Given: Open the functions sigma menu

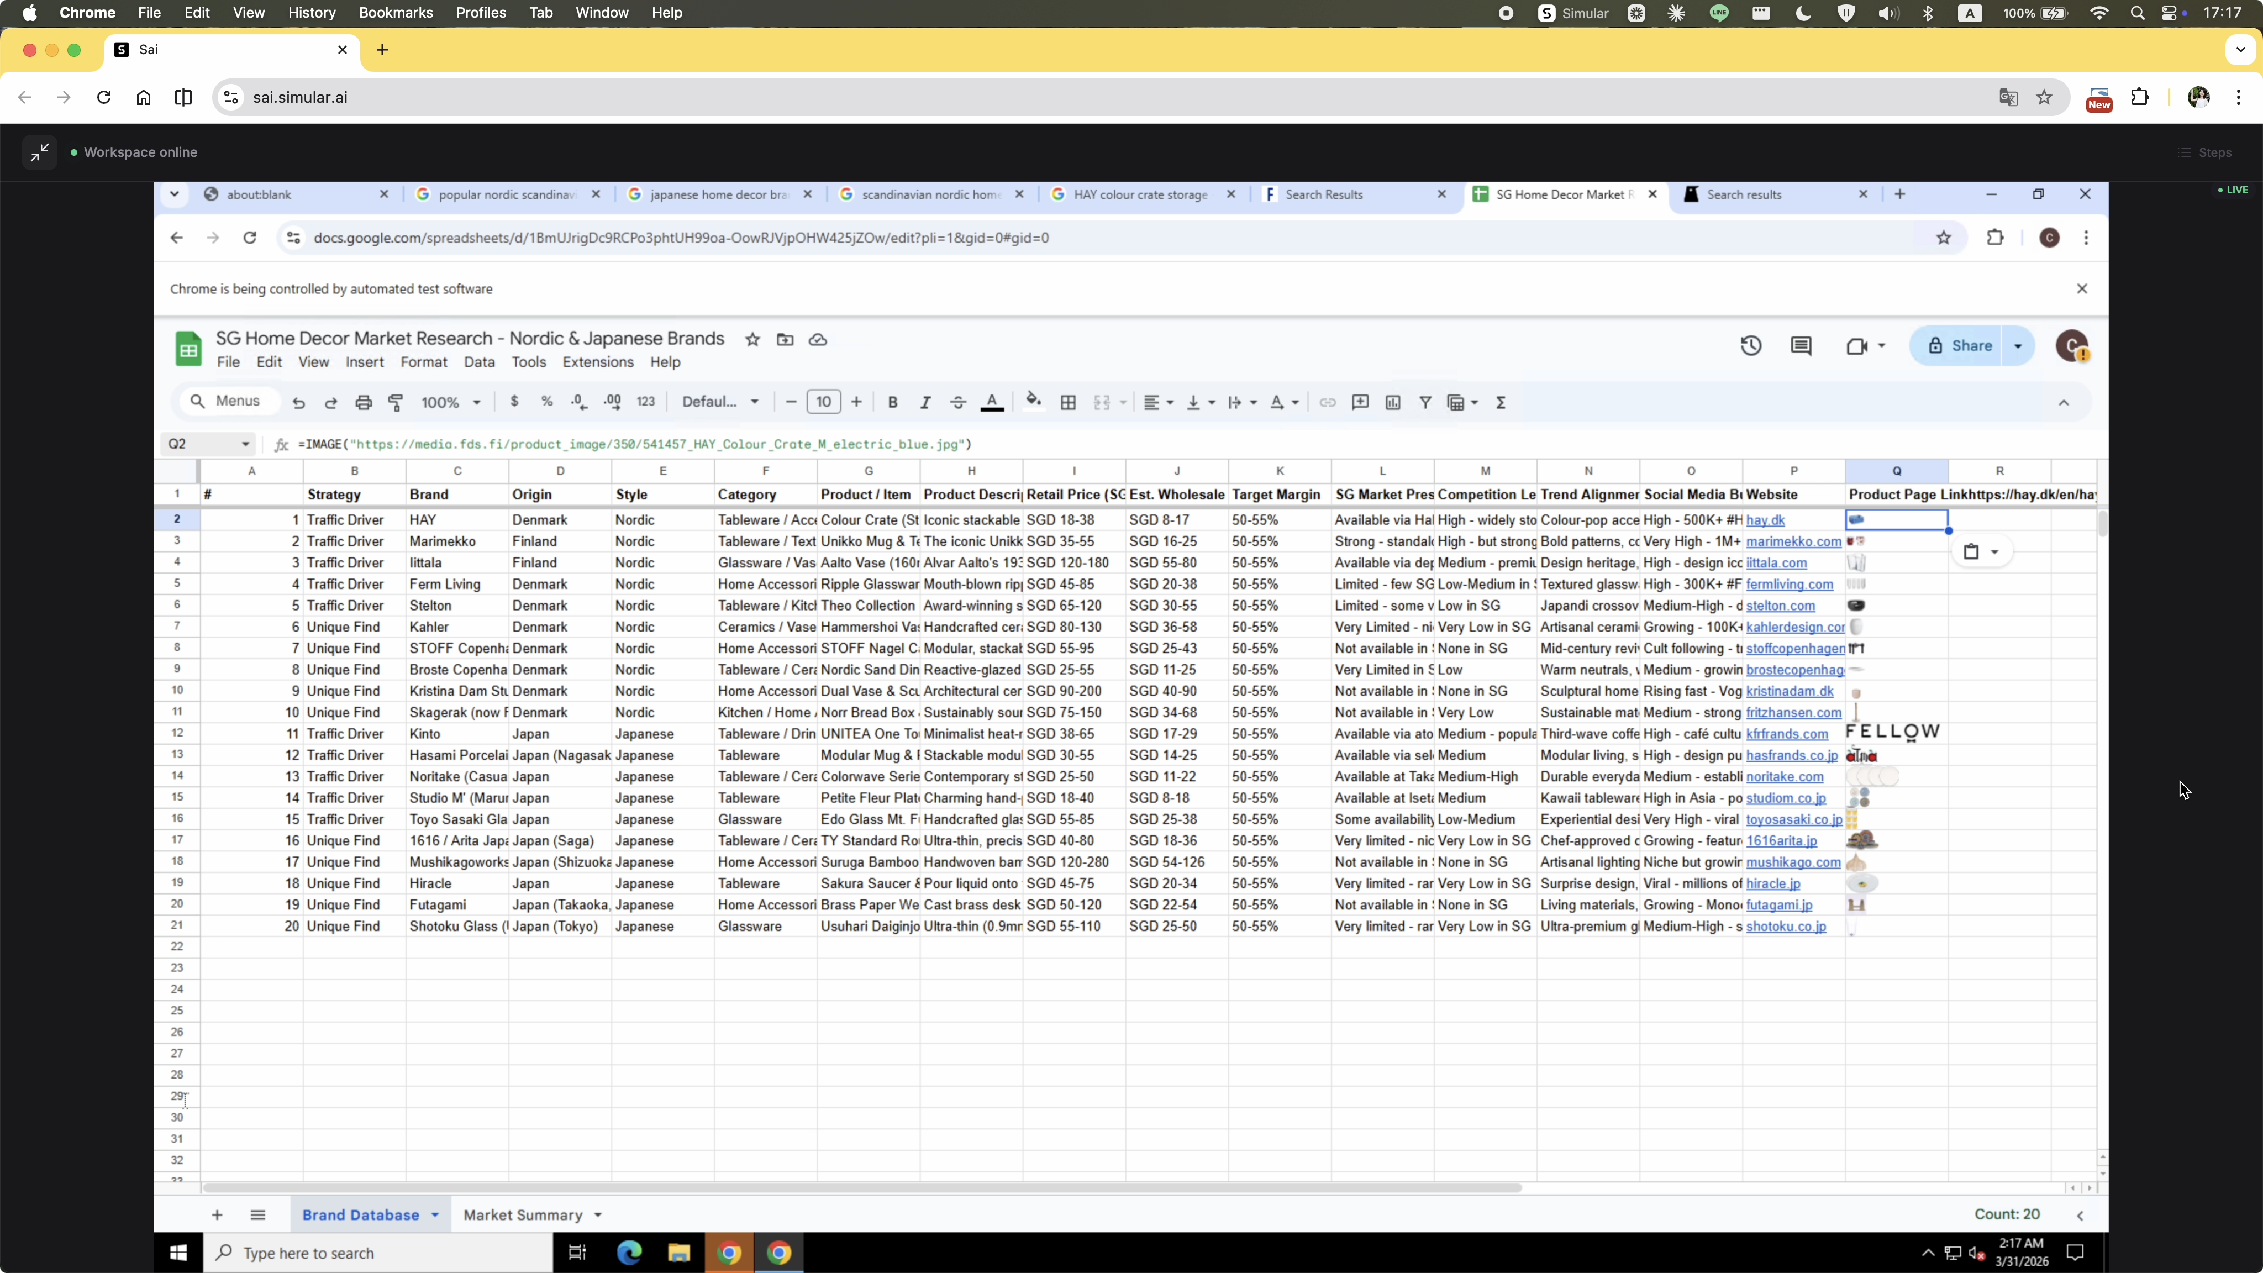Looking at the screenshot, I should pyautogui.click(x=1501, y=402).
